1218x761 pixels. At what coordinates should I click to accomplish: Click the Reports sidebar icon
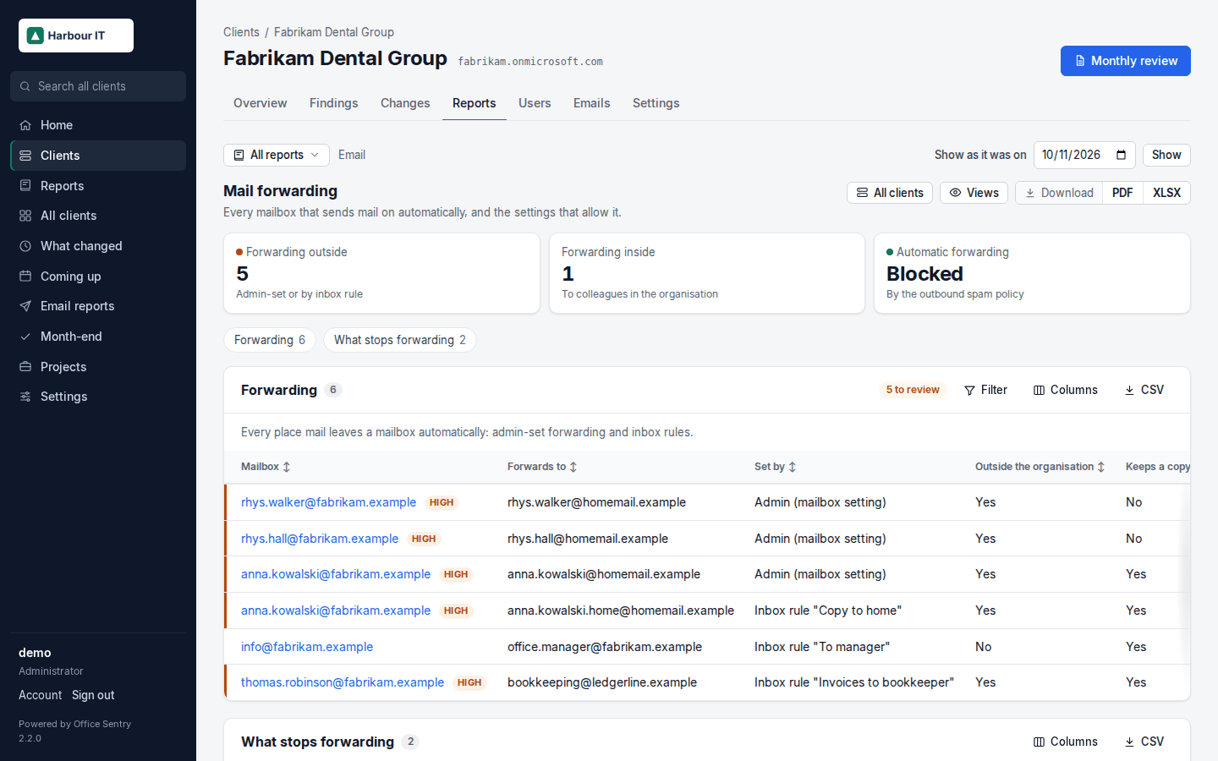click(25, 186)
